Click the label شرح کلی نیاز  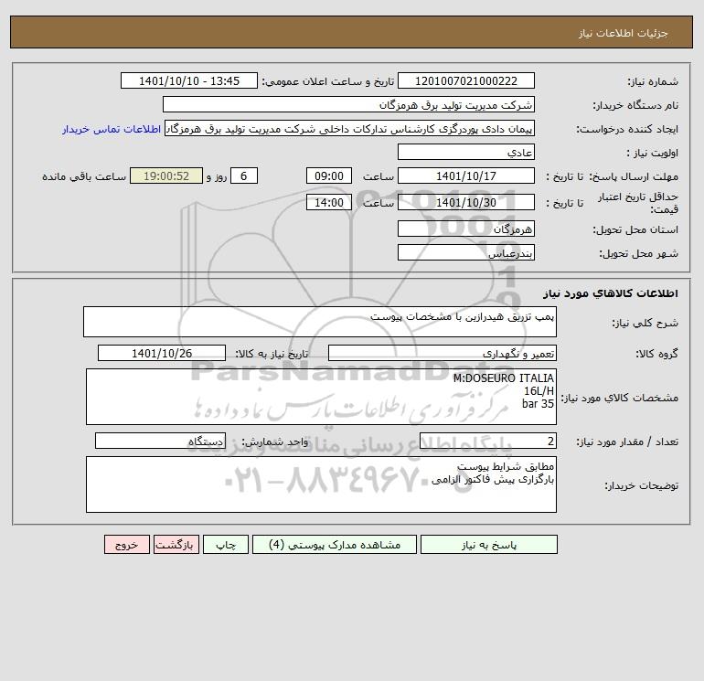[x=645, y=323]
